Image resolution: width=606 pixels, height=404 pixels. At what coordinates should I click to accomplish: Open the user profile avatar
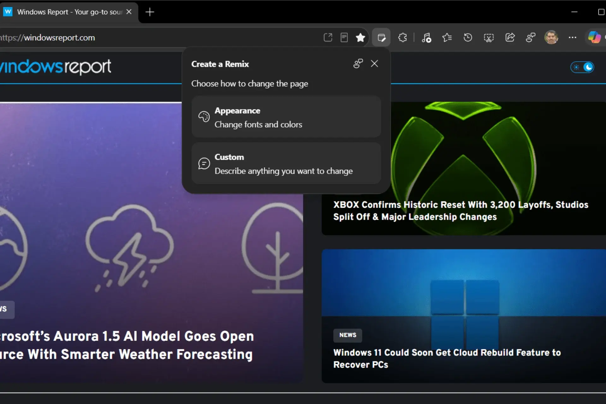tap(551, 37)
